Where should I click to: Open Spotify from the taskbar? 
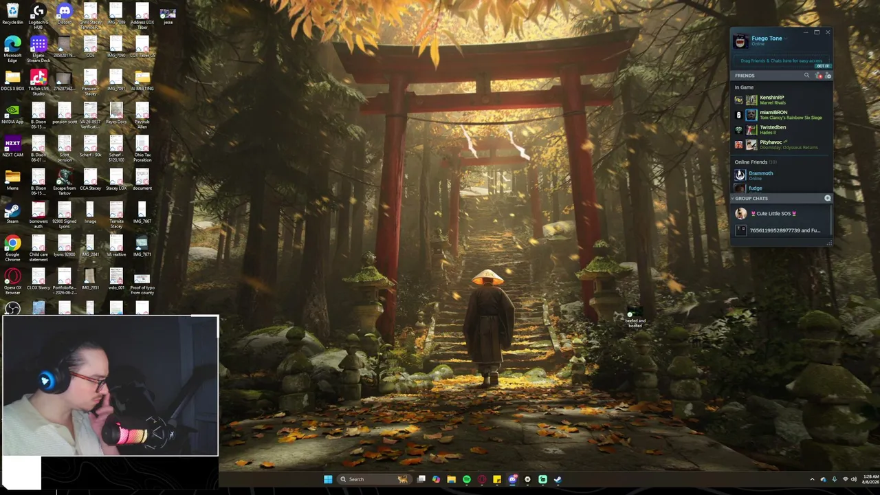pos(467,479)
